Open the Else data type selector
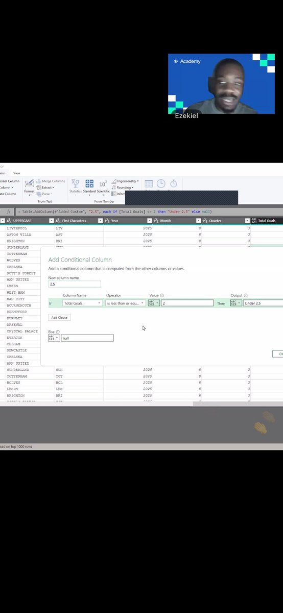The width and height of the screenshot is (283, 613). tap(54, 338)
